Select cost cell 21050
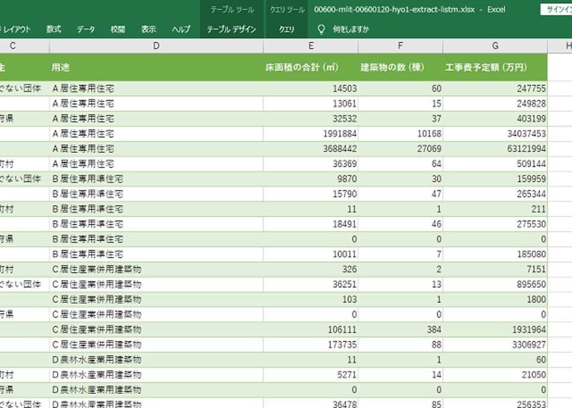Image resolution: width=572 pixels, height=408 pixels. coord(495,375)
